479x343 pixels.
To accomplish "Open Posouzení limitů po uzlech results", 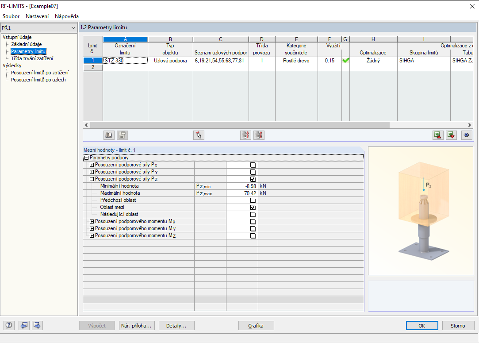I will pos(38,80).
